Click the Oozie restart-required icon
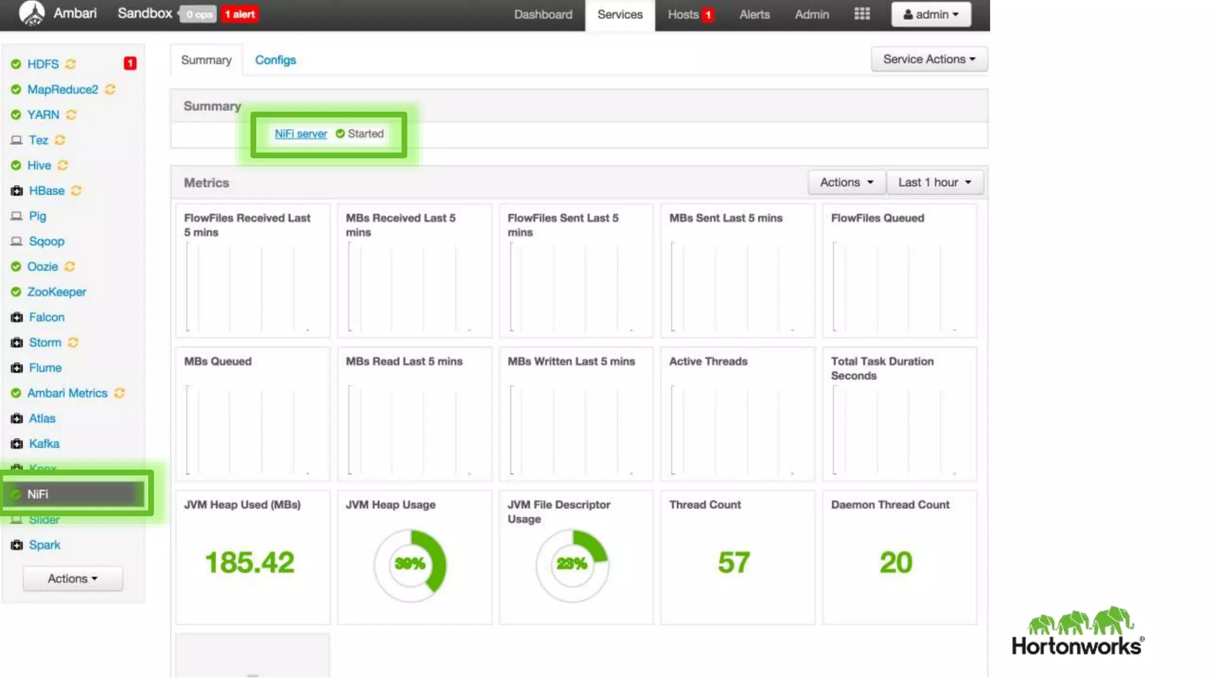The height and width of the screenshot is (681, 1211). [x=70, y=267]
